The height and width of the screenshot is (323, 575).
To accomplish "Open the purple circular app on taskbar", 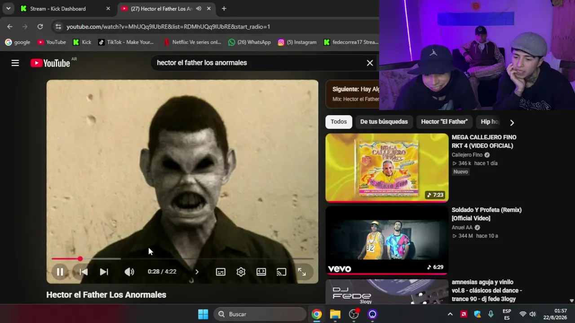I will 372,314.
